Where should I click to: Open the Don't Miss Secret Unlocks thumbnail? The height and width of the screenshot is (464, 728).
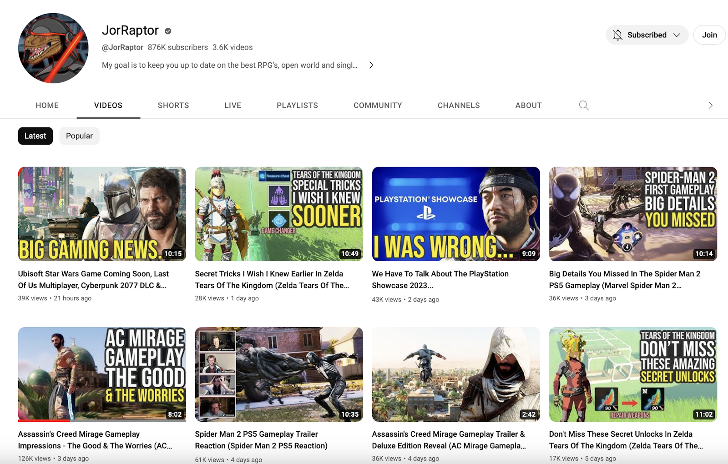(633, 374)
